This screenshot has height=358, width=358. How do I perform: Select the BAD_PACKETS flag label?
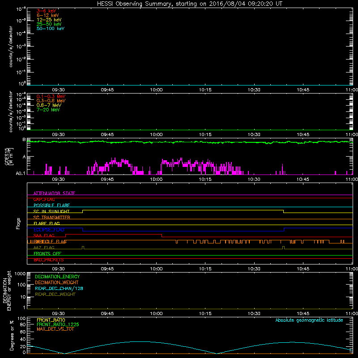click(x=49, y=260)
